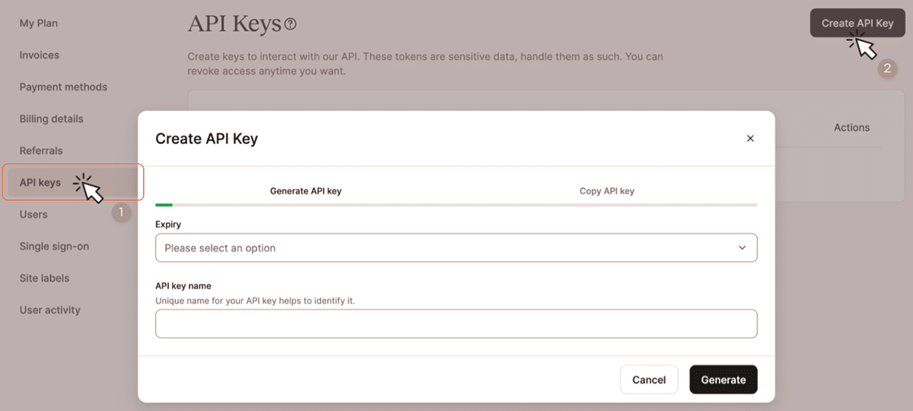This screenshot has width=913, height=411.
Task: Open Invoices in the sidebar
Action: (x=40, y=56)
